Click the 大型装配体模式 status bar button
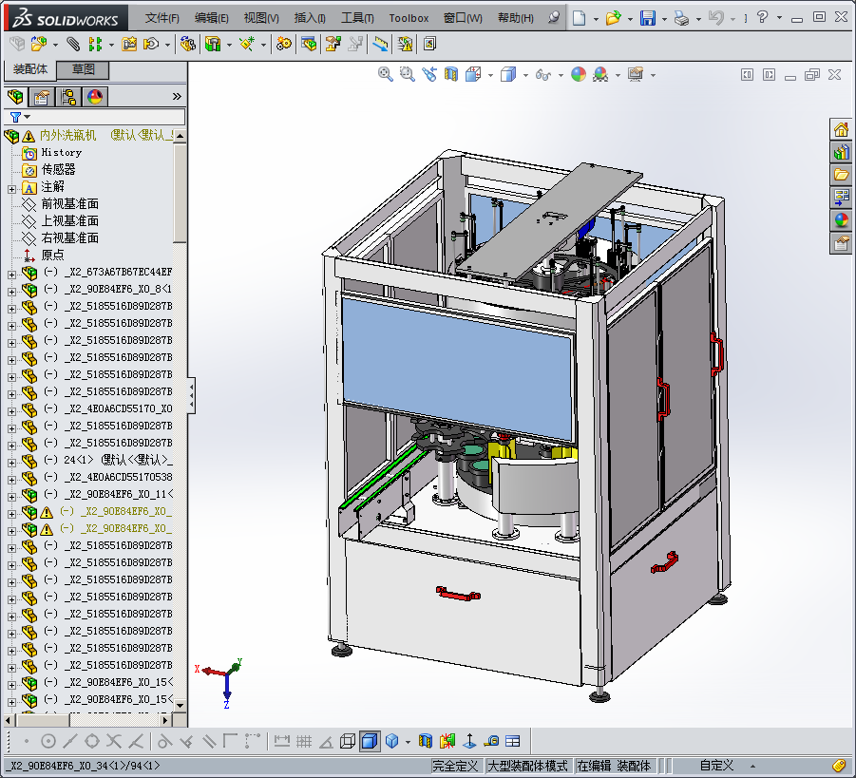The image size is (856, 778). [x=527, y=766]
